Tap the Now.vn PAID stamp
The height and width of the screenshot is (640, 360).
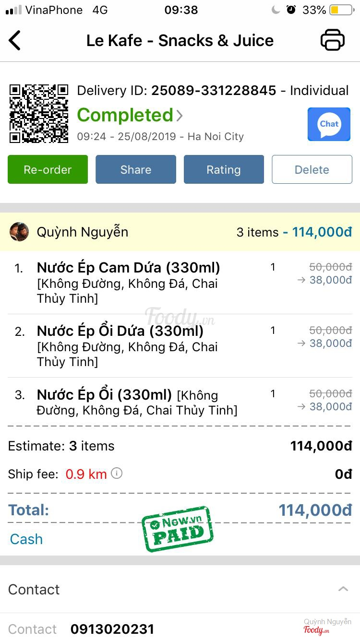coord(178,528)
